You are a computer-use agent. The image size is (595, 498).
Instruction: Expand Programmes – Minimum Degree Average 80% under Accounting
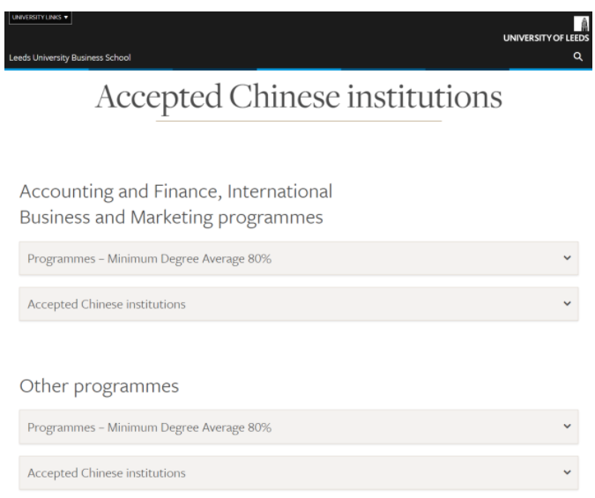pyautogui.click(x=299, y=258)
